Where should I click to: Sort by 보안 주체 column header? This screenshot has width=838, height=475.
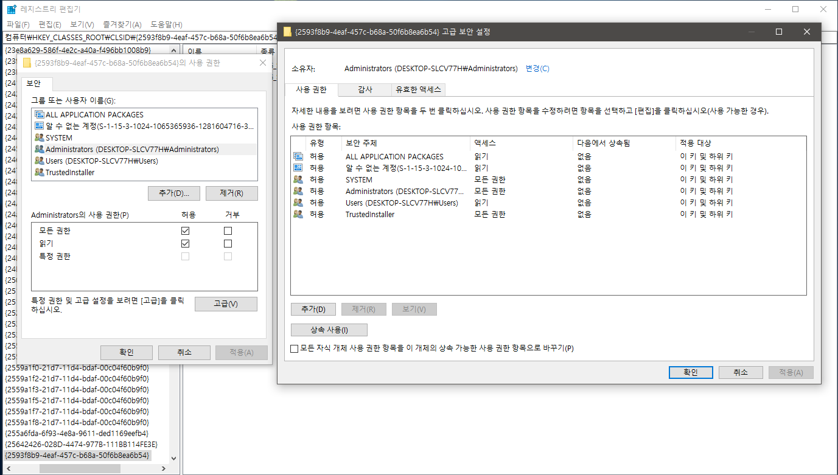406,144
